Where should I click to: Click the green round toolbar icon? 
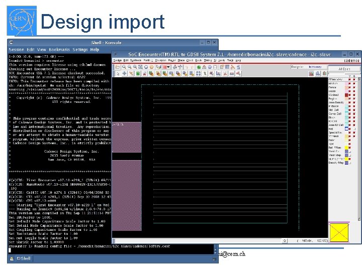coord(199,67)
